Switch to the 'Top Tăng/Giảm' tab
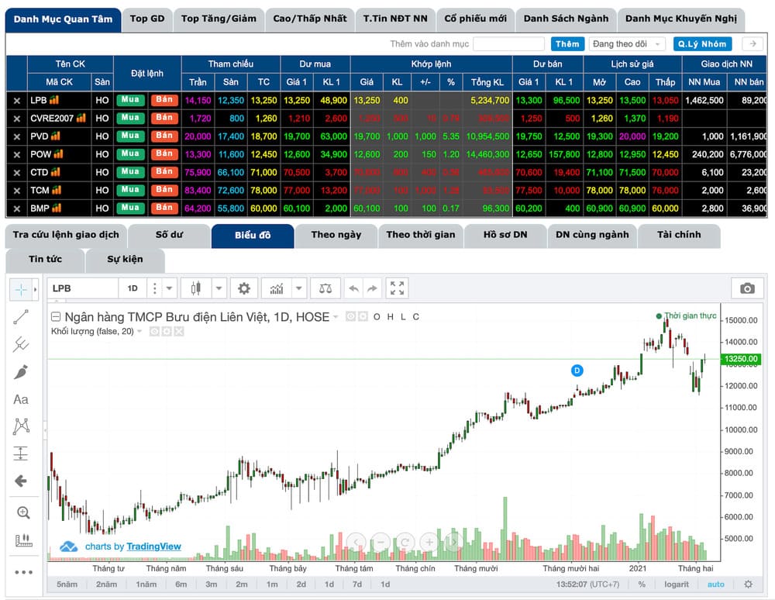Viewport: 775px width, 600px height. [219, 19]
